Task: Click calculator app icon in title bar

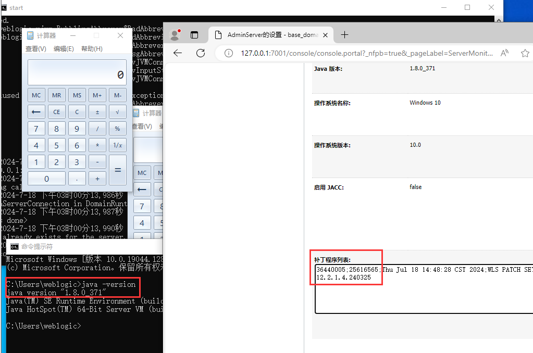Action: (30, 35)
